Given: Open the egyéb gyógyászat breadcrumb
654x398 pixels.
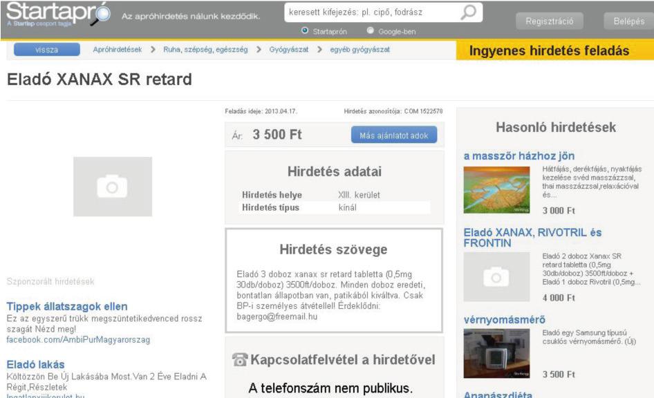Looking at the screenshot, I should [x=359, y=50].
